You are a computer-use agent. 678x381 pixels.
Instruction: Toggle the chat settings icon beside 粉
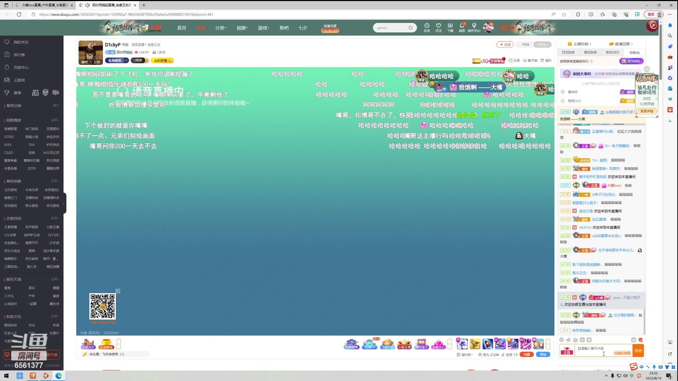(x=589, y=340)
